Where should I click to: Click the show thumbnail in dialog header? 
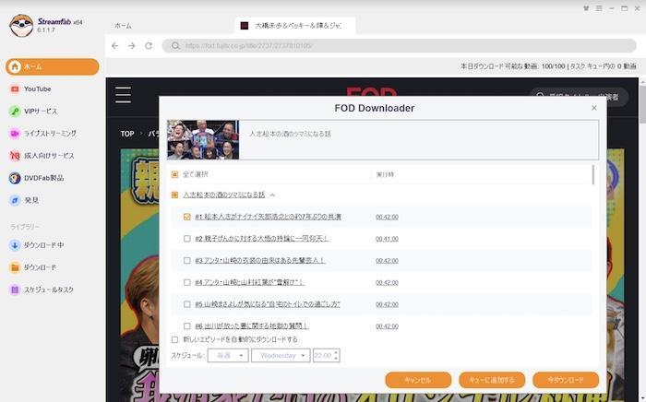tap(203, 140)
